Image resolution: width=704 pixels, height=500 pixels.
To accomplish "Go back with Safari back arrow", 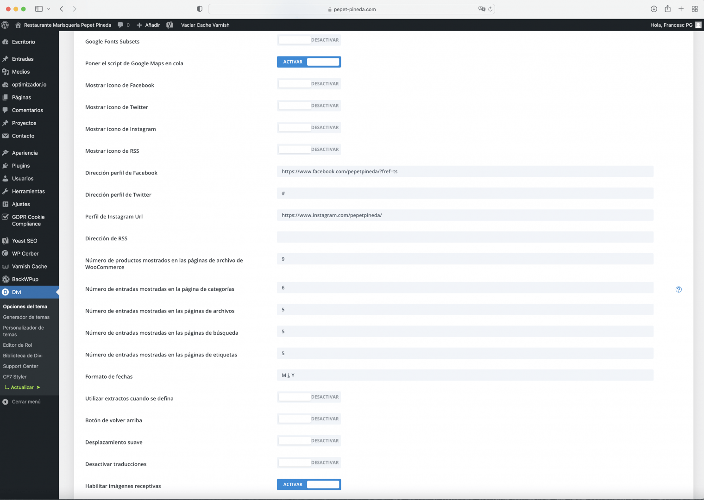I will [x=61, y=9].
